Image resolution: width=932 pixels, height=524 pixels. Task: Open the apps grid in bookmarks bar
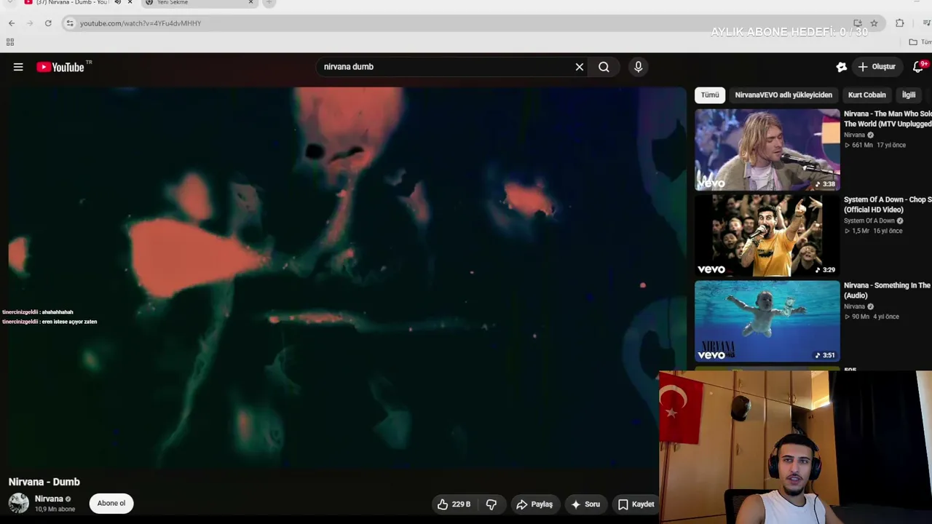(x=10, y=42)
